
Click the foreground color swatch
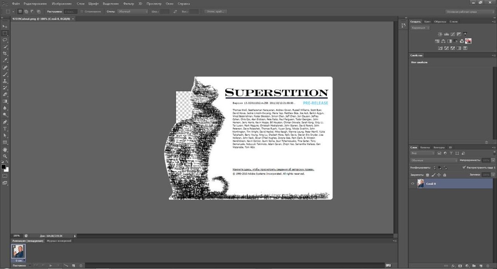3,167
